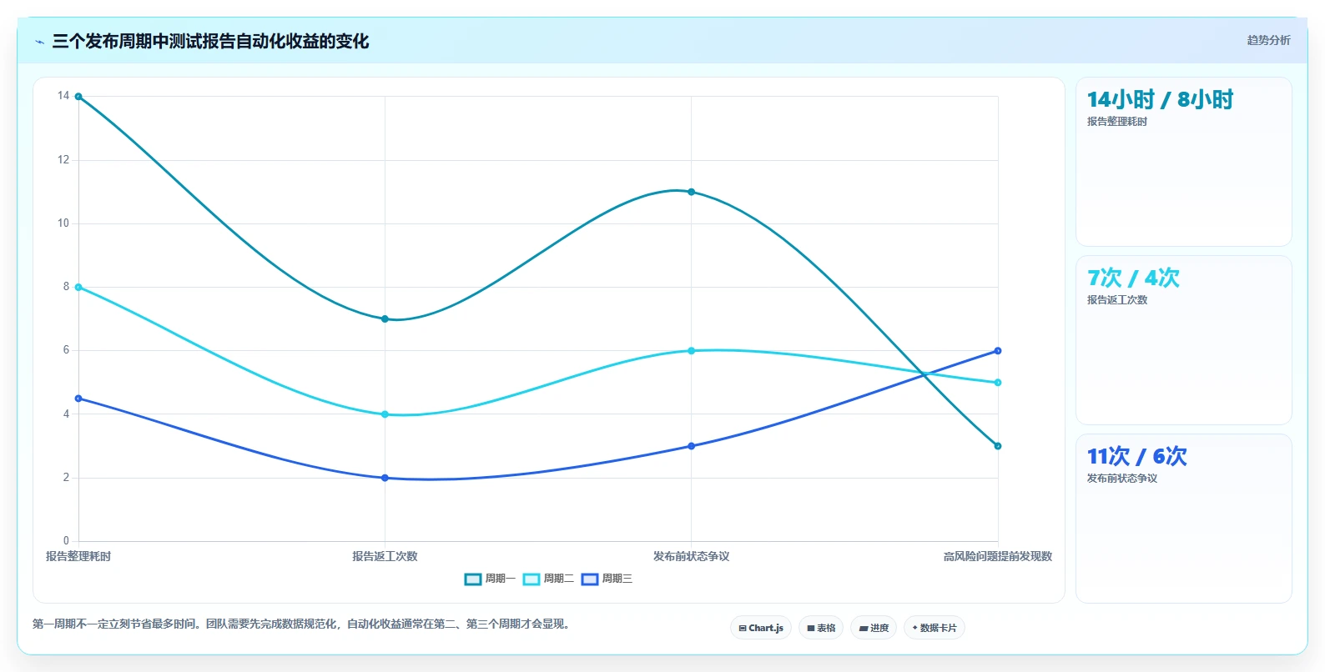Click the 发布前状态争议 card caption

click(x=1122, y=479)
